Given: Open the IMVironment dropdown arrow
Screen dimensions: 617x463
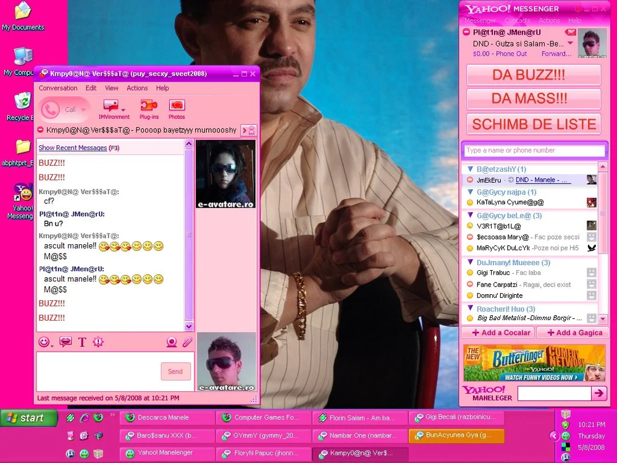Looking at the screenshot, I should 123,110.
